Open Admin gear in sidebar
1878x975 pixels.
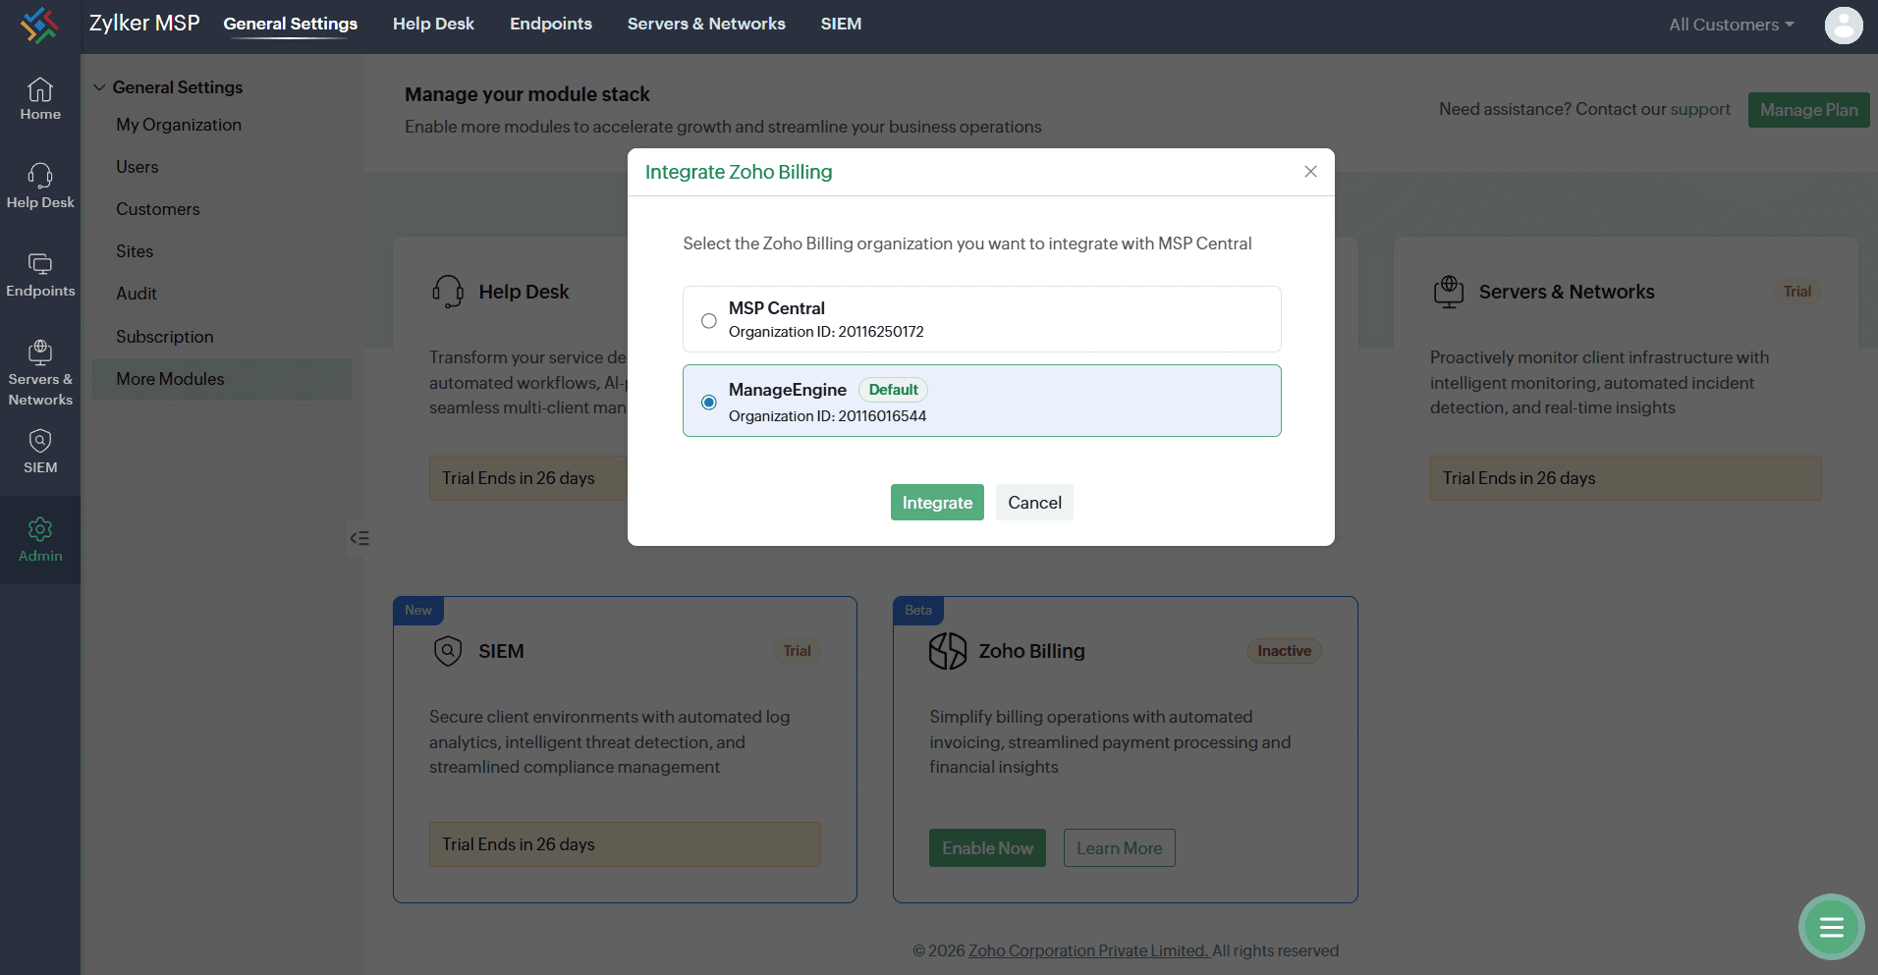[40, 540]
